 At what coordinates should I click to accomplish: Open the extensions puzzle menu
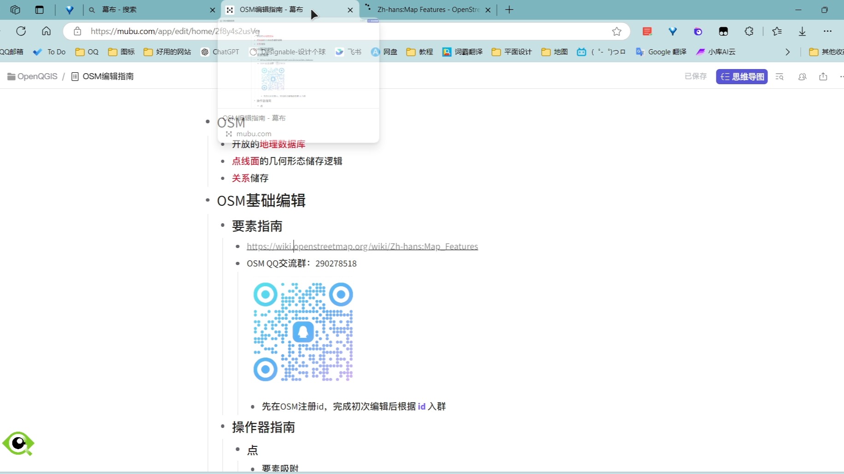749,31
